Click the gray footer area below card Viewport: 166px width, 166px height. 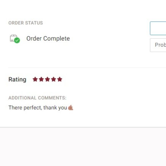click(83, 147)
